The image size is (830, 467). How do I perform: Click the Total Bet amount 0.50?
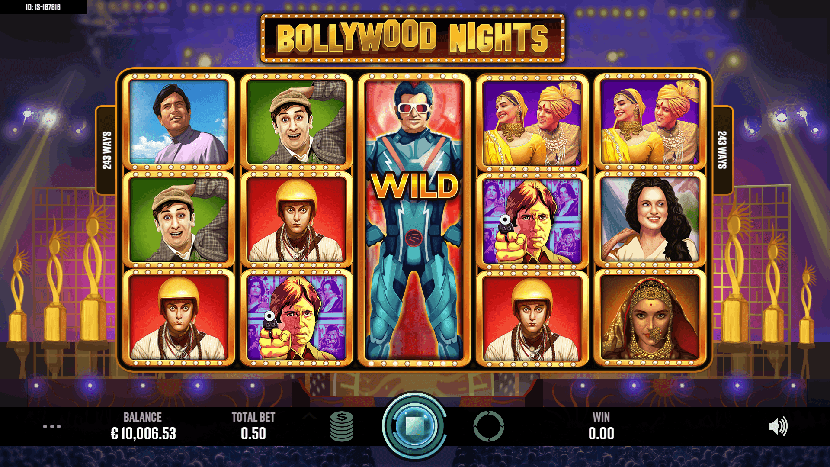[253, 434]
